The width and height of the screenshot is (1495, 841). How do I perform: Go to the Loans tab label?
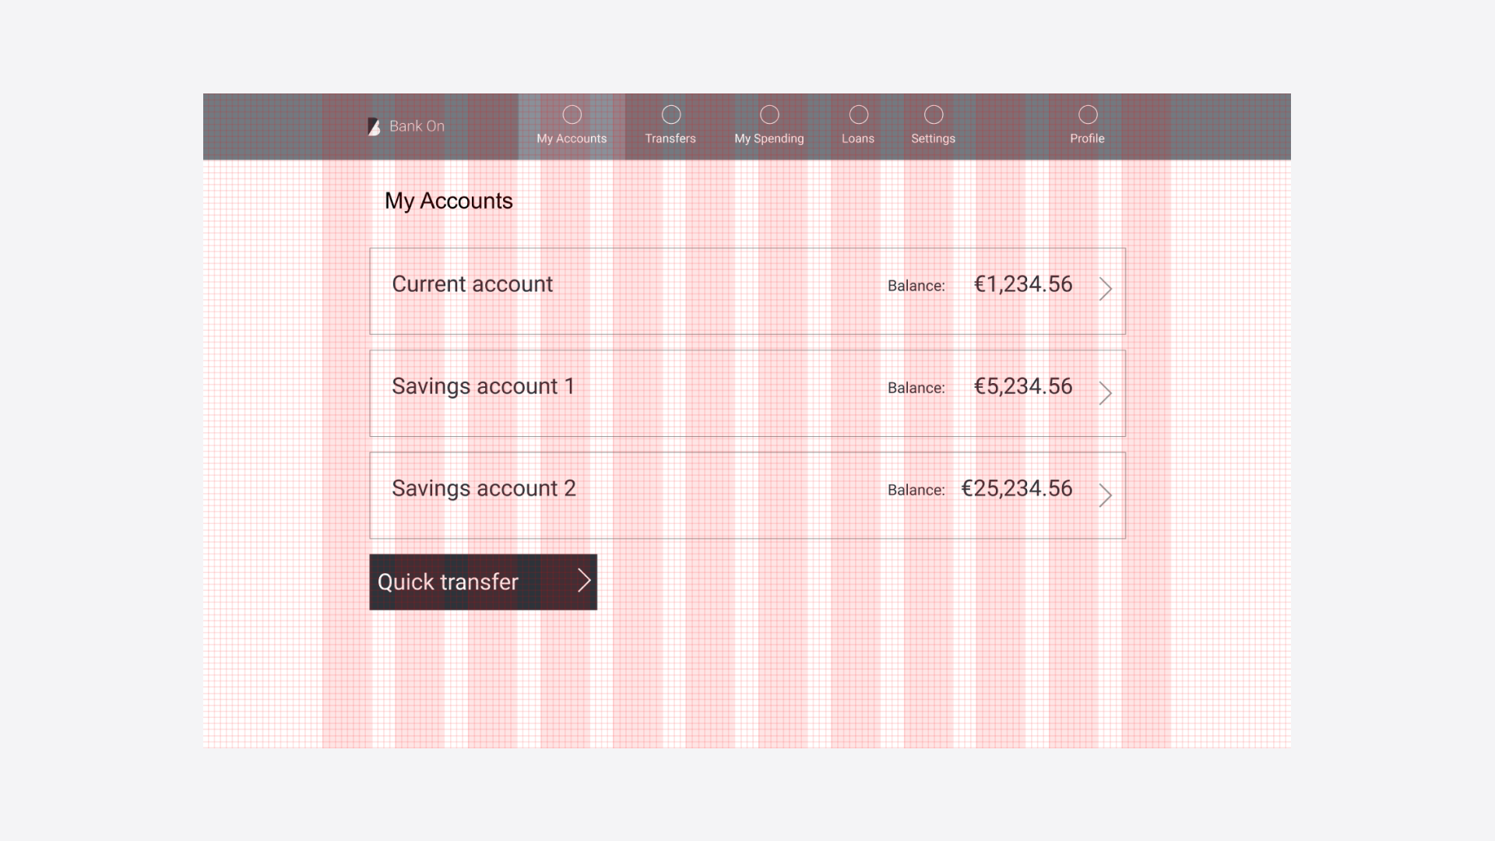click(858, 139)
